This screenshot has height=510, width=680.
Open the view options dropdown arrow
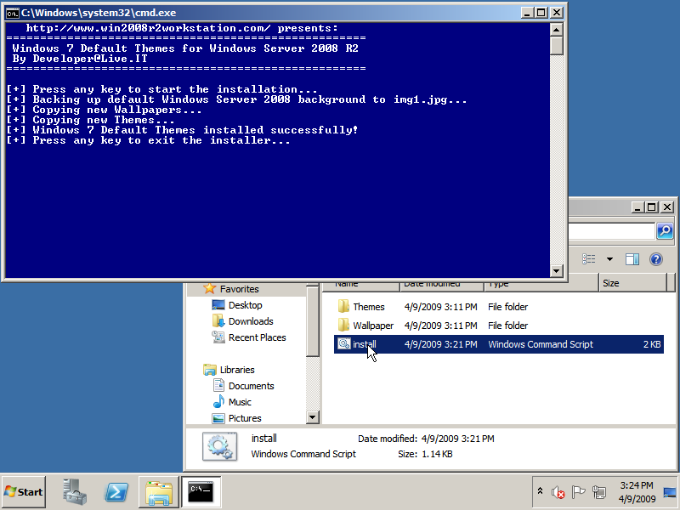(609, 259)
